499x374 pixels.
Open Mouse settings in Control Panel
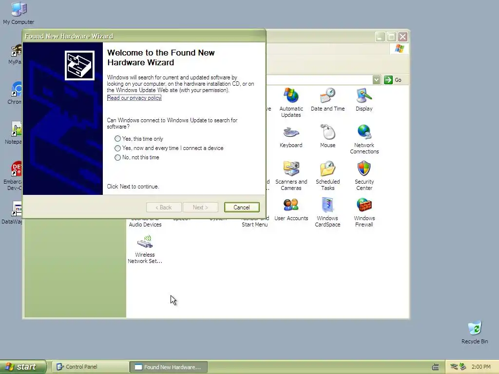tap(327, 136)
